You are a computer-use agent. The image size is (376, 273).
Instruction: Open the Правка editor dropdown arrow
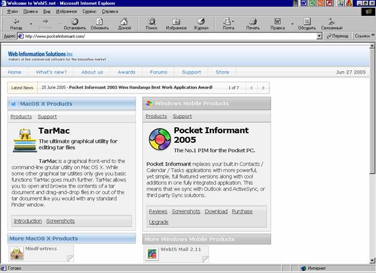292,24
